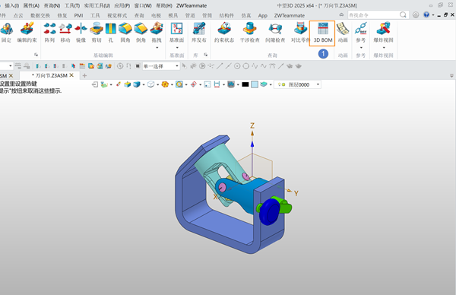
Task: Open the 窗口(W) menu
Action: (x=143, y=5)
